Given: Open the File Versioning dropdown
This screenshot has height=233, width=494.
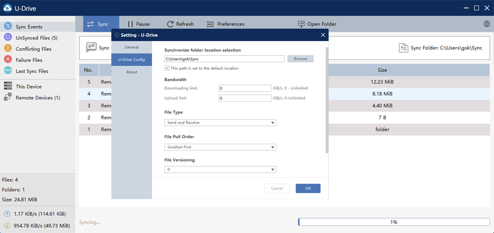Looking at the screenshot, I should (220, 169).
